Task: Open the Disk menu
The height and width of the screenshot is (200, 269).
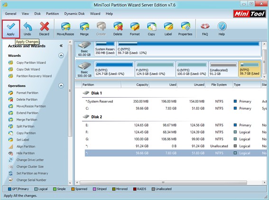Action: tap(37, 14)
